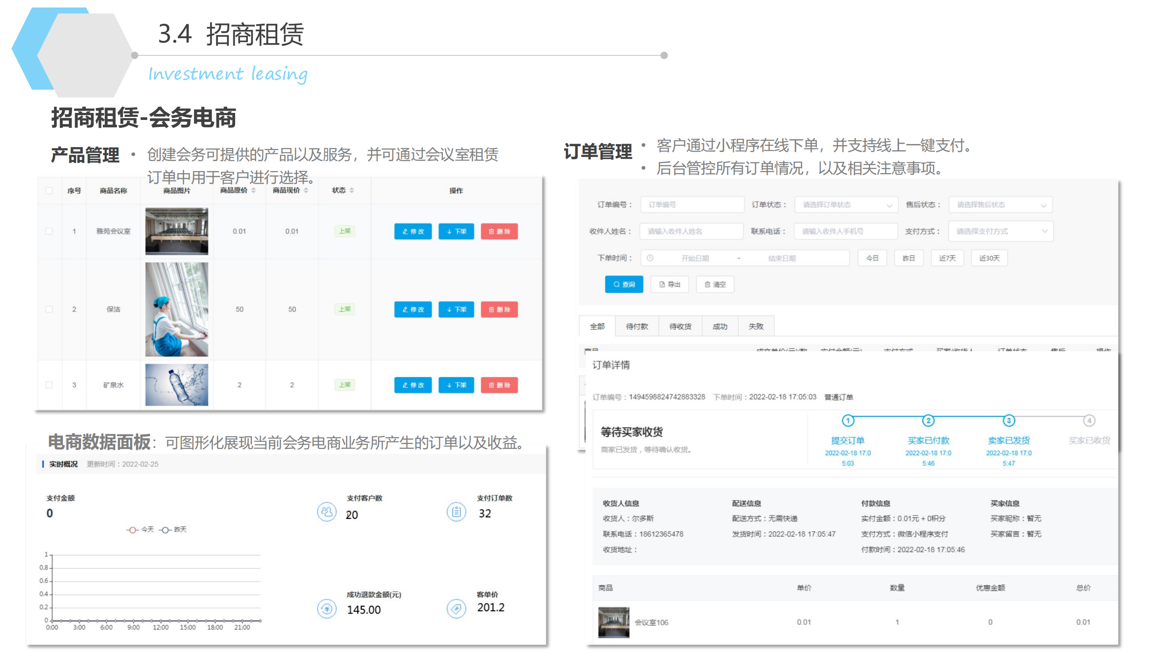Toggle the select-all header checkbox
This screenshot has width=1172, height=659.
point(49,190)
